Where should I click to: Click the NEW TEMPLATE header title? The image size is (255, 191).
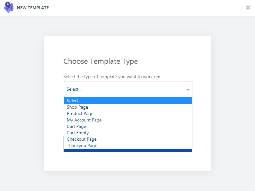(33, 8)
